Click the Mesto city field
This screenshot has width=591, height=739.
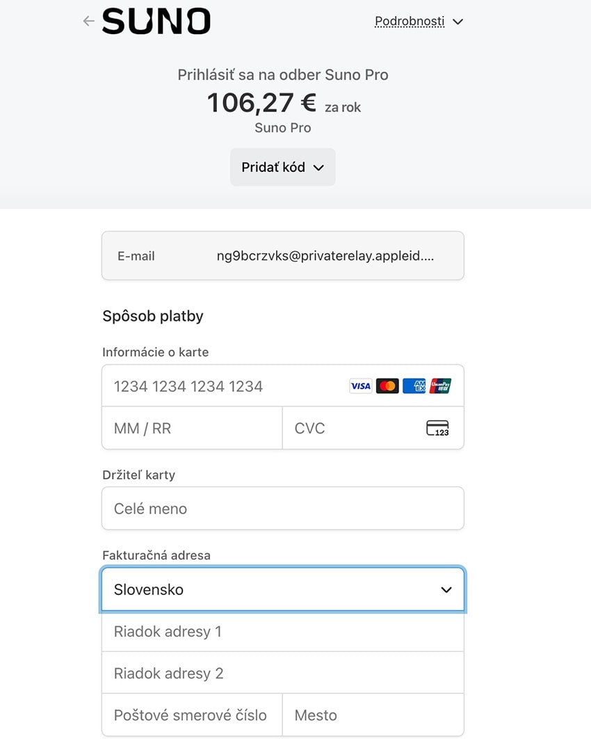(x=373, y=715)
